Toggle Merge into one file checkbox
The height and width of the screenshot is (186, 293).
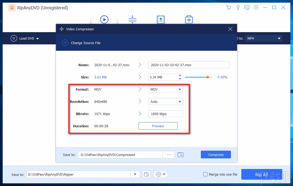pos(205,175)
